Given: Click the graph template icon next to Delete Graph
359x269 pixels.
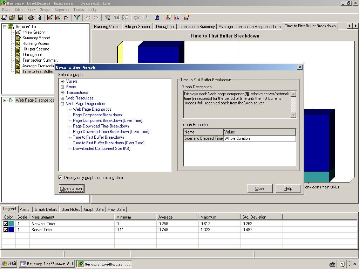Looking at the screenshot, I should [66, 18].
